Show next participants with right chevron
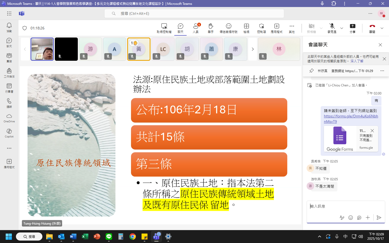389x243 pixels. pyautogui.click(x=253, y=49)
